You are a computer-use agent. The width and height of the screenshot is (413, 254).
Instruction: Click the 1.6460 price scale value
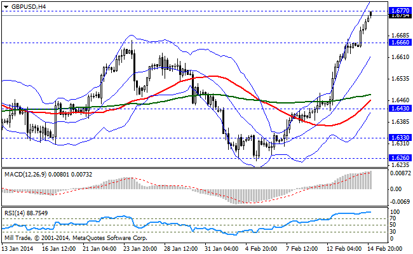point(400,100)
